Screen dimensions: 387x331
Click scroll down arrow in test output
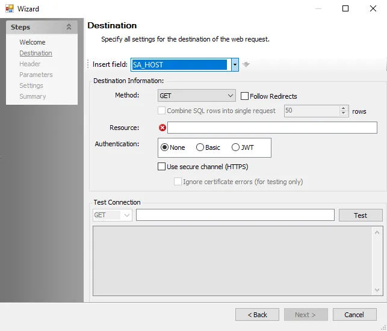377,289
